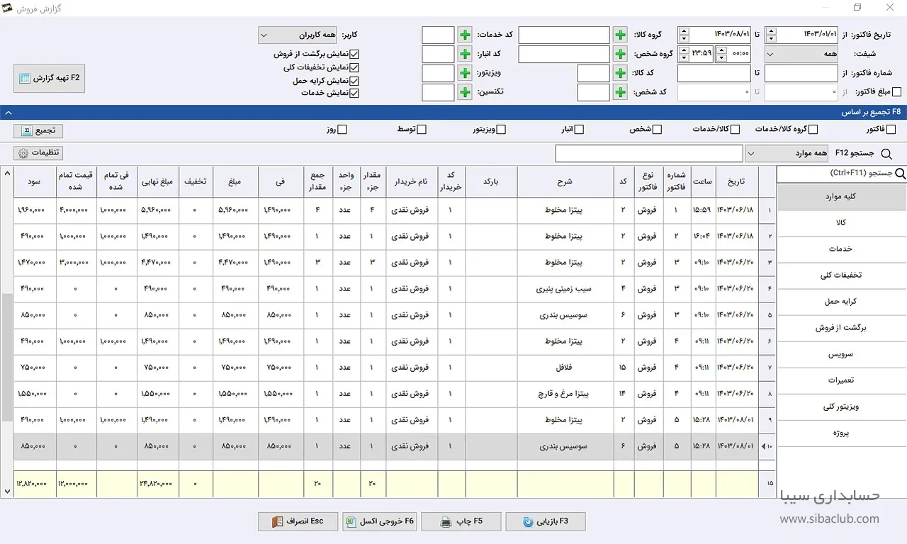Screen dimensions: 907x544
Task: Click the green plus next to کد خدمات
Action: (x=465, y=35)
